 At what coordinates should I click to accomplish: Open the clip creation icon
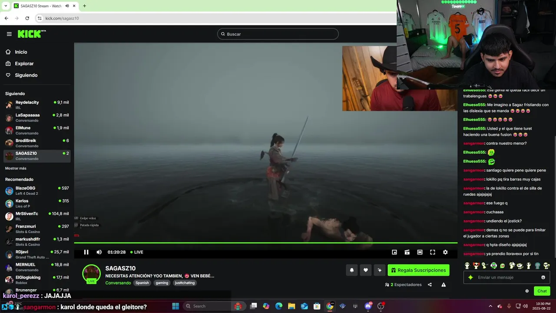(407, 252)
